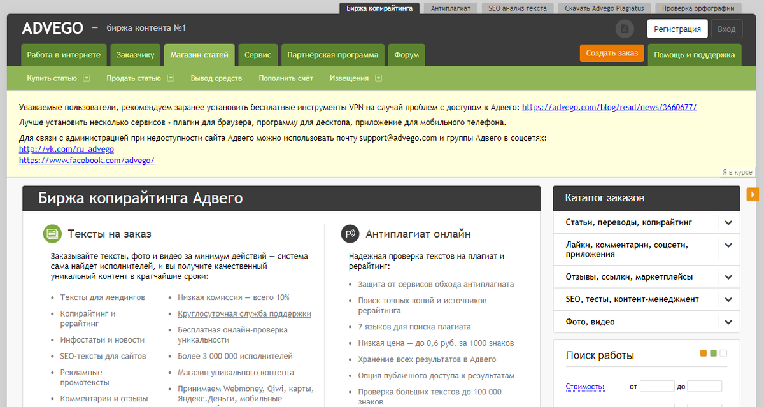
Task: Expand Лайки, комментарии, соцсети category
Action: pyautogui.click(x=728, y=245)
